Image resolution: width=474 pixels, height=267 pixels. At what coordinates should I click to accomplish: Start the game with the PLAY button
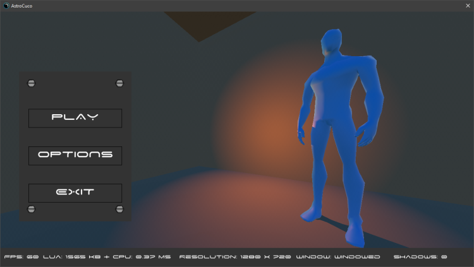point(75,118)
